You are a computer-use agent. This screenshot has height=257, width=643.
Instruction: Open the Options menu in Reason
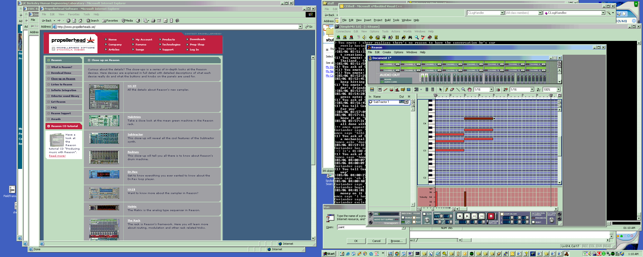(x=398, y=52)
